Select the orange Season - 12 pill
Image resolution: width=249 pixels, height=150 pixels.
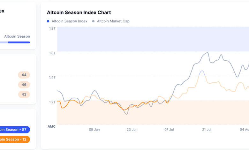[x=14, y=139]
